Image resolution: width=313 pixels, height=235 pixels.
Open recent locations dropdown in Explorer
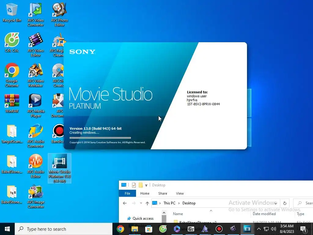141,203
